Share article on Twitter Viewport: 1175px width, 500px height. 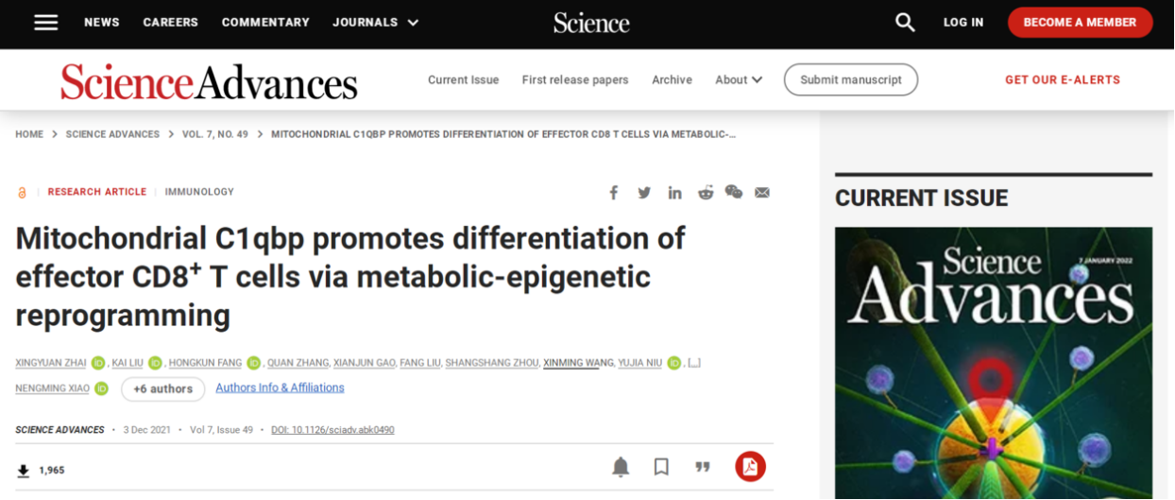click(x=644, y=193)
